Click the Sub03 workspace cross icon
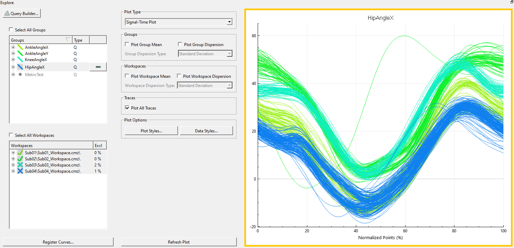This screenshot has height=248, width=514. (x=20, y=165)
